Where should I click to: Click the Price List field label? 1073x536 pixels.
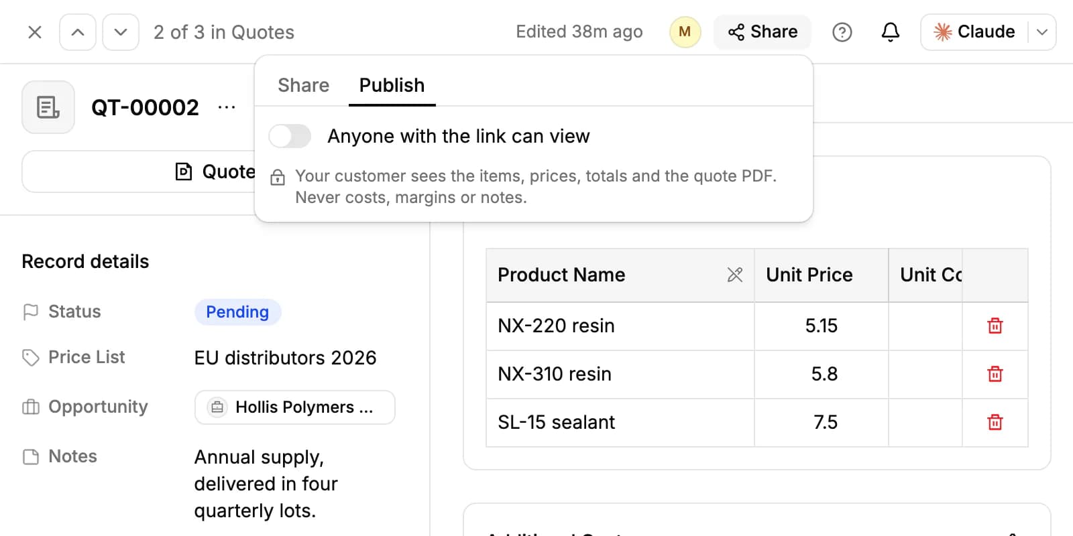(x=87, y=357)
